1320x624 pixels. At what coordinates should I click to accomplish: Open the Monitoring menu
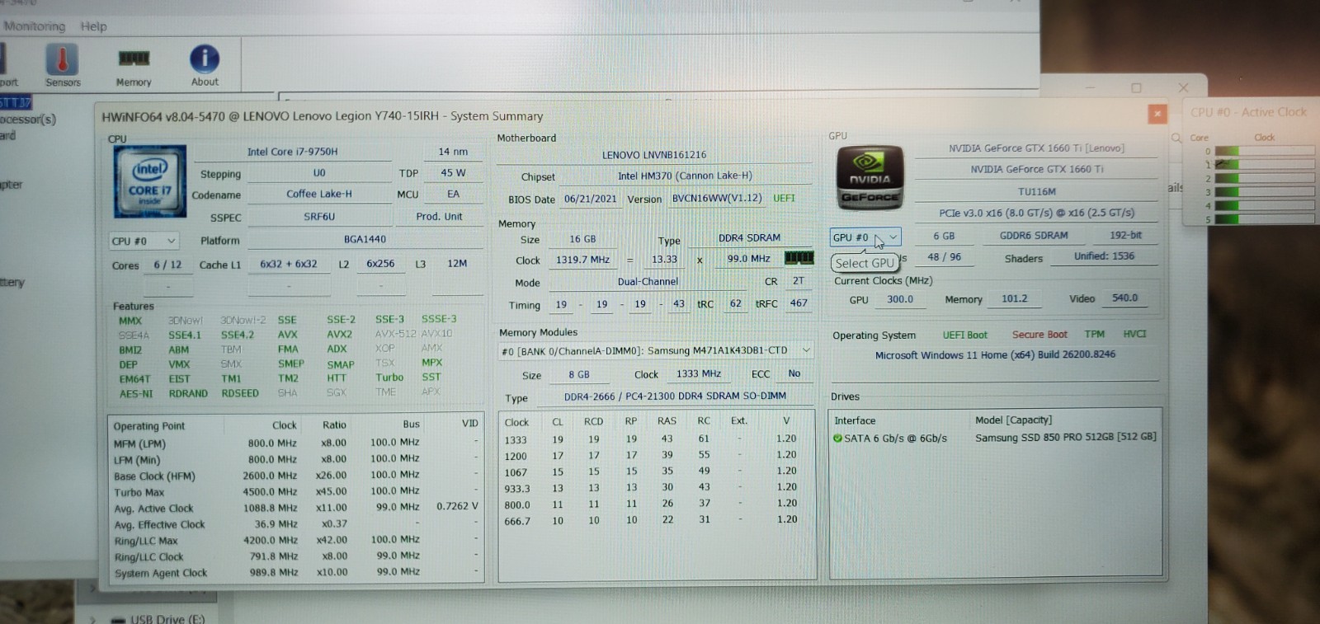34,26
